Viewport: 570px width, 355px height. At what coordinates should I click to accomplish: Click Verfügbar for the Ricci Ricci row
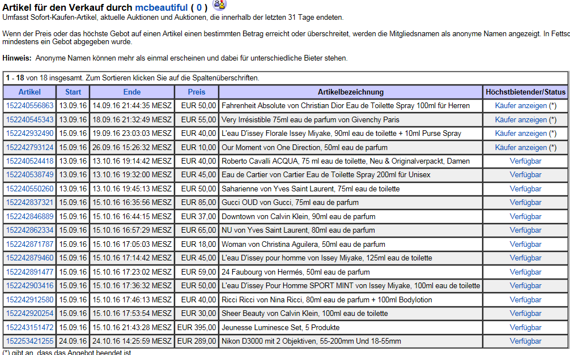click(x=525, y=300)
